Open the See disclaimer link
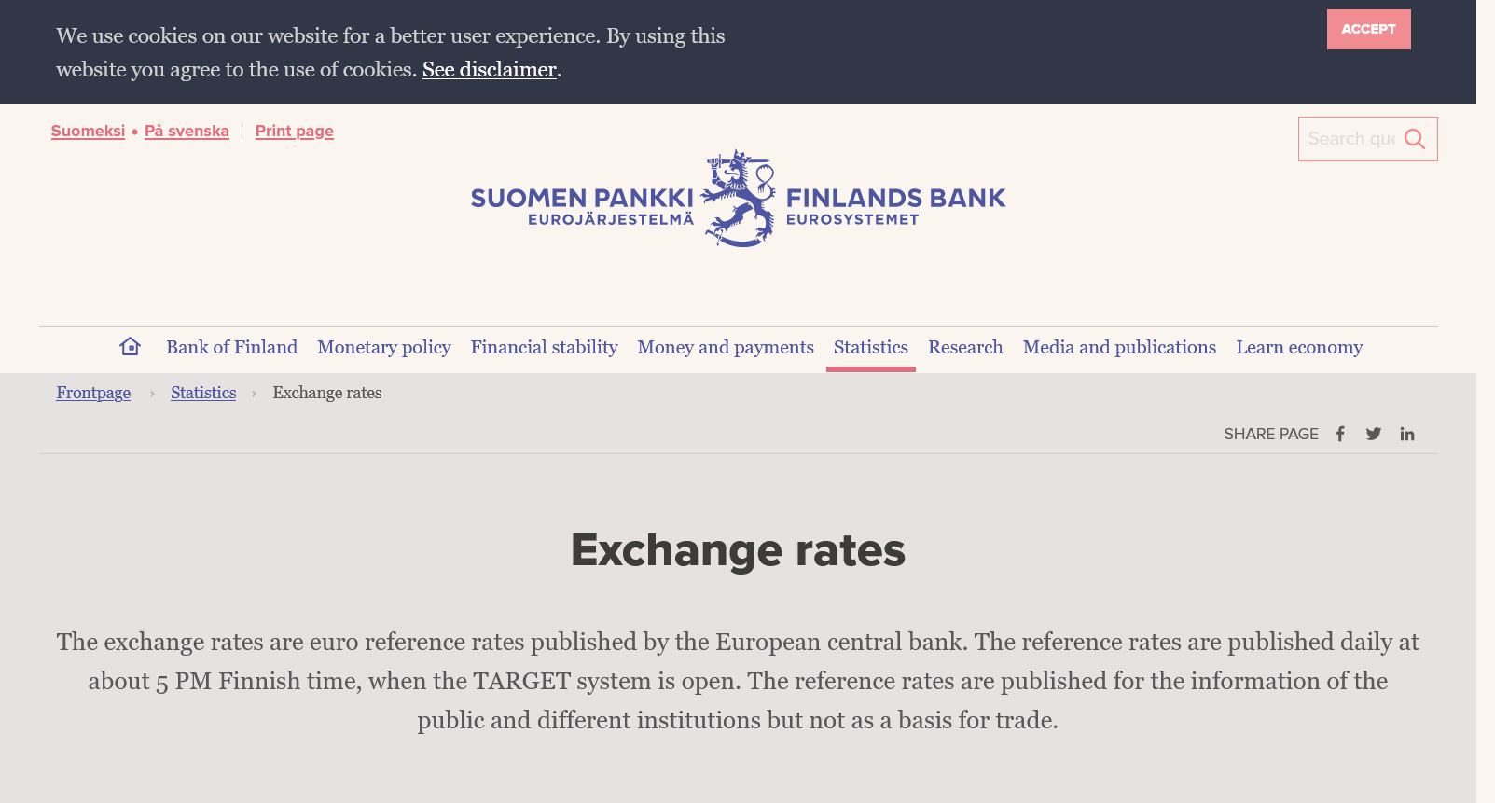The width and height of the screenshot is (1495, 803). click(489, 70)
